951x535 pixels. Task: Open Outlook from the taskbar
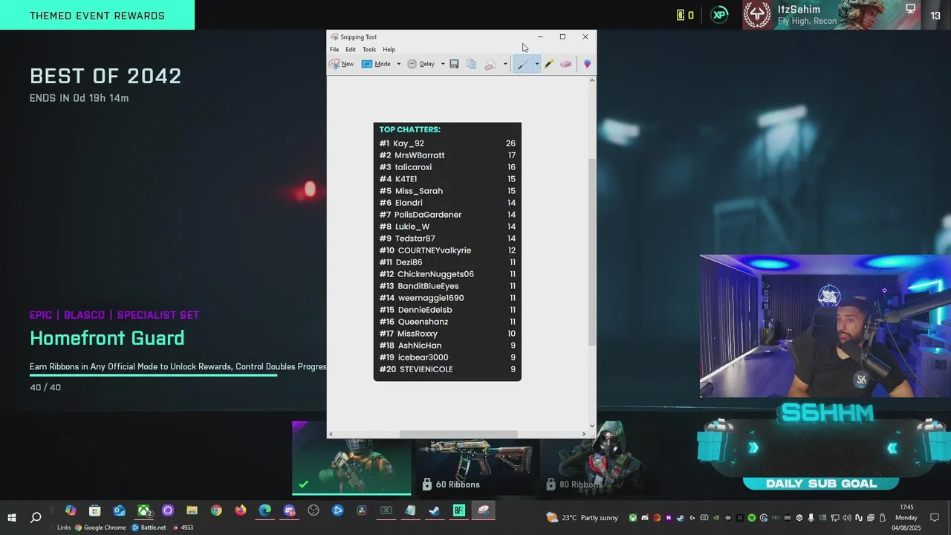pyautogui.click(x=119, y=510)
